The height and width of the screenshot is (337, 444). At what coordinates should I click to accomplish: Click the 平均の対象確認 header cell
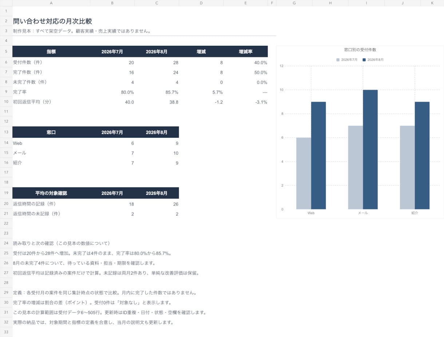51,193
